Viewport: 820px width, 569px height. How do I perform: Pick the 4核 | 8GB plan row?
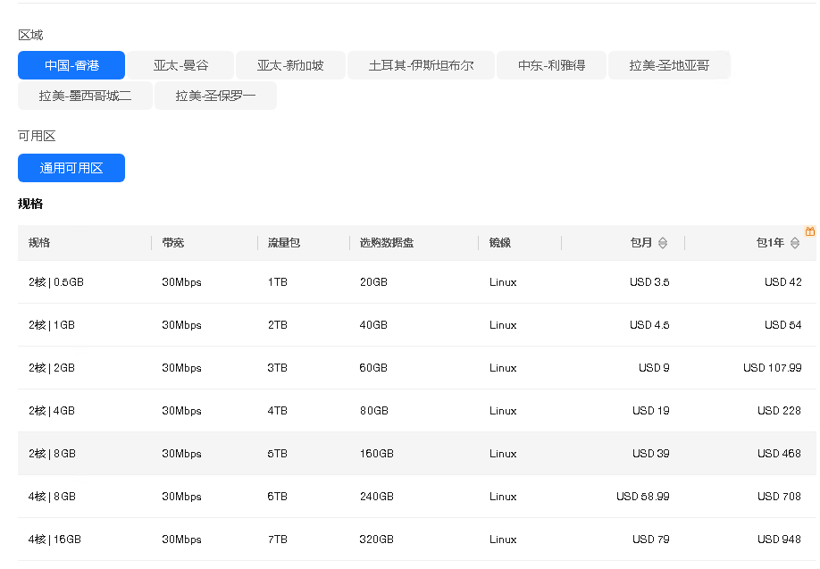(x=417, y=497)
